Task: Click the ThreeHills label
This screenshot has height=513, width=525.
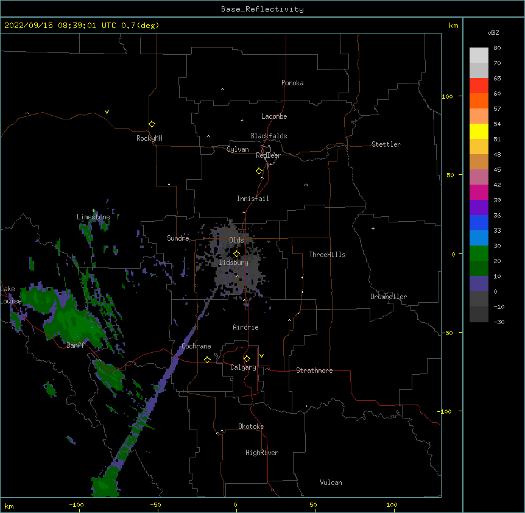Action: click(x=327, y=255)
